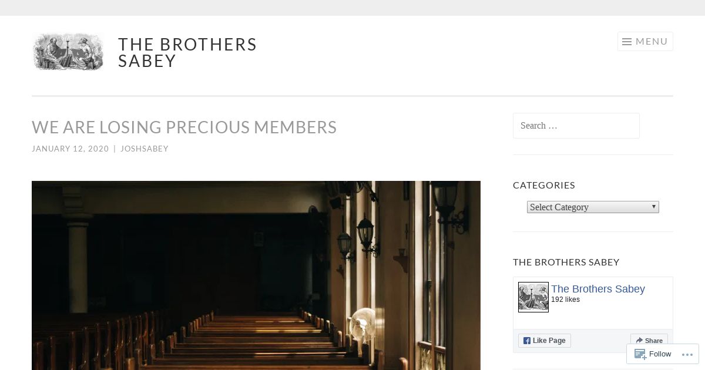The width and height of the screenshot is (705, 370).
Task: Open the Facebook page profile thumbnail
Action: [x=533, y=297]
